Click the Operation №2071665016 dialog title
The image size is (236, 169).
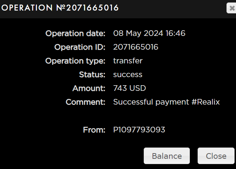click(60, 8)
